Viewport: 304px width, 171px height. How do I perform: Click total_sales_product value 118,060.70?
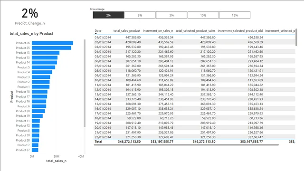pos(133,71)
